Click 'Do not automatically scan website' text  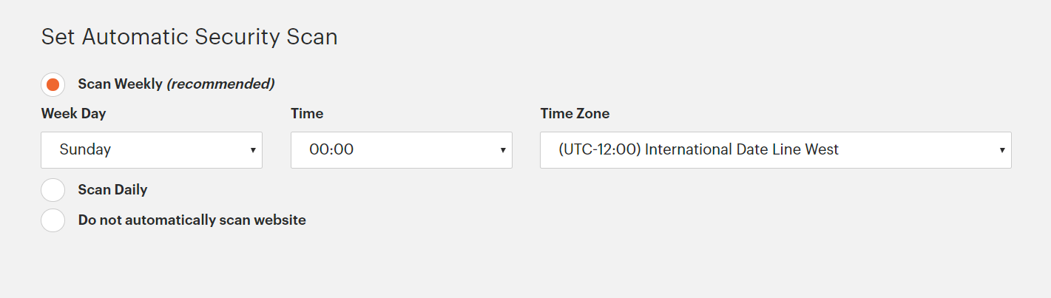point(192,220)
